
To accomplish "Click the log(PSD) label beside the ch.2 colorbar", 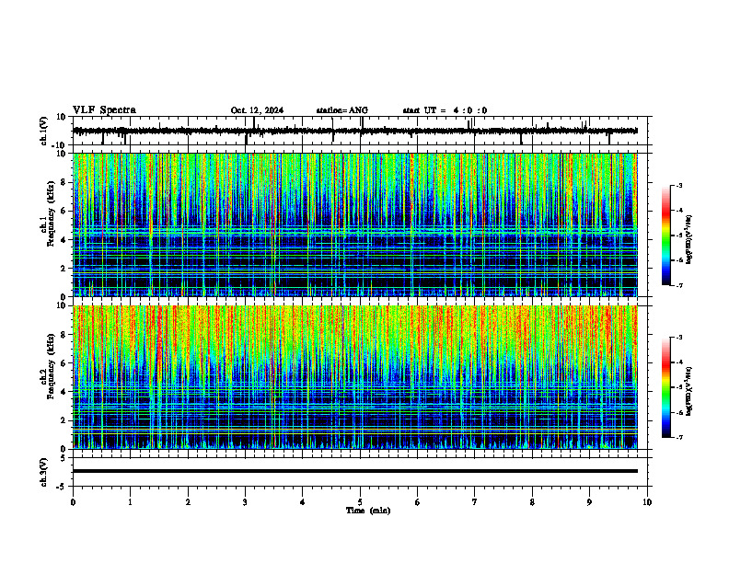I will coord(689,392).
